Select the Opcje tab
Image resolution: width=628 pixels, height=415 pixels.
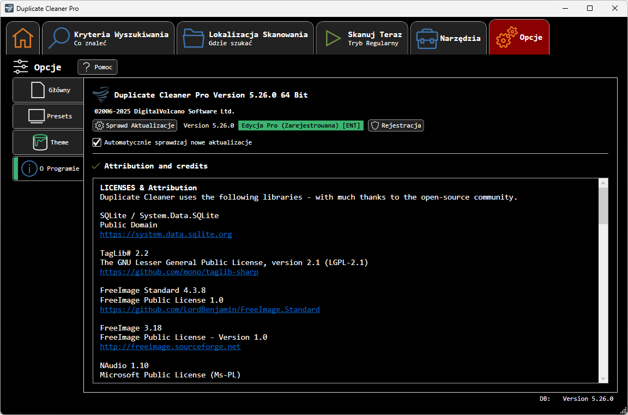coord(519,37)
